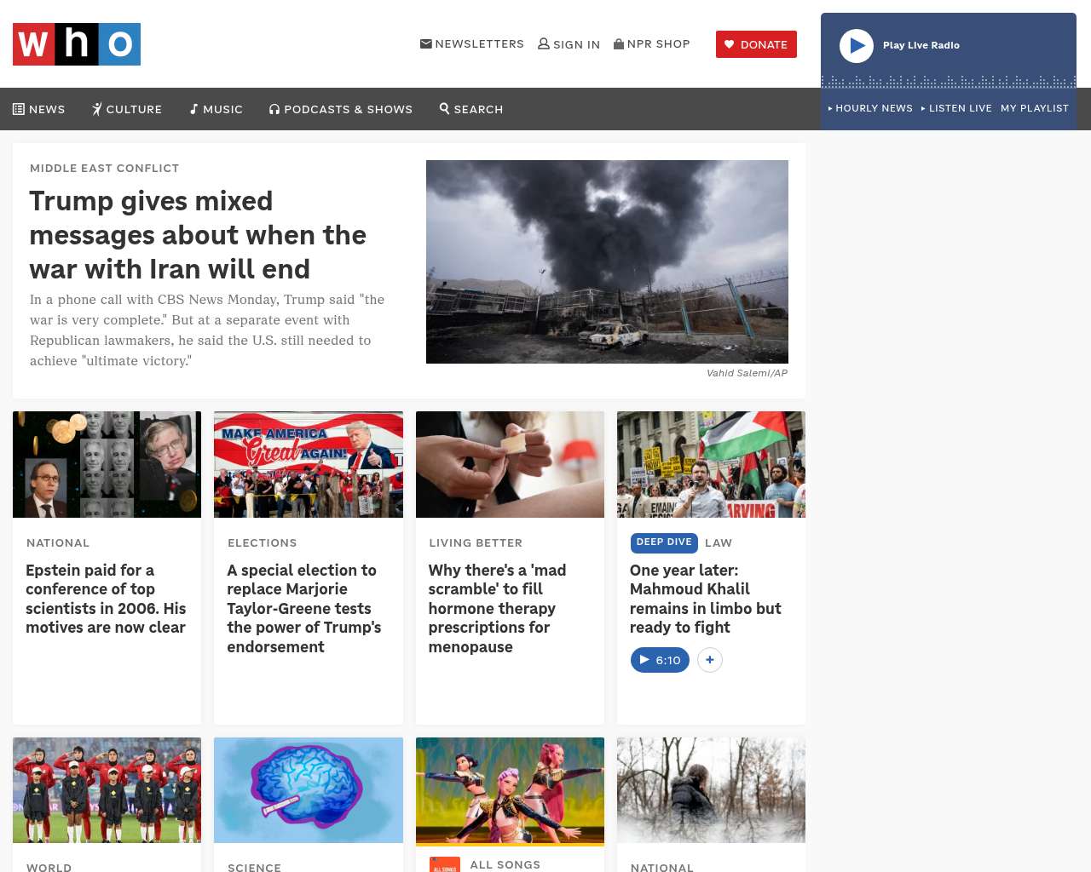Image resolution: width=1091 pixels, height=872 pixels.
Task: Play the 6:10 Mahmoud Khalil audio
Action: point(660,660)
